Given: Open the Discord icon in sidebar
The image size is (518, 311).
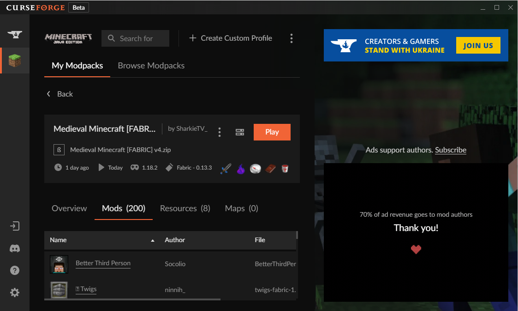Looking at the screenshot, I should [x=15, y=249].
